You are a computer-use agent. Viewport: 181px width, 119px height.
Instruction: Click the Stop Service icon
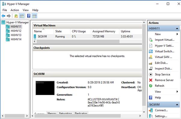pyautogui.click(x=151, y=74)
